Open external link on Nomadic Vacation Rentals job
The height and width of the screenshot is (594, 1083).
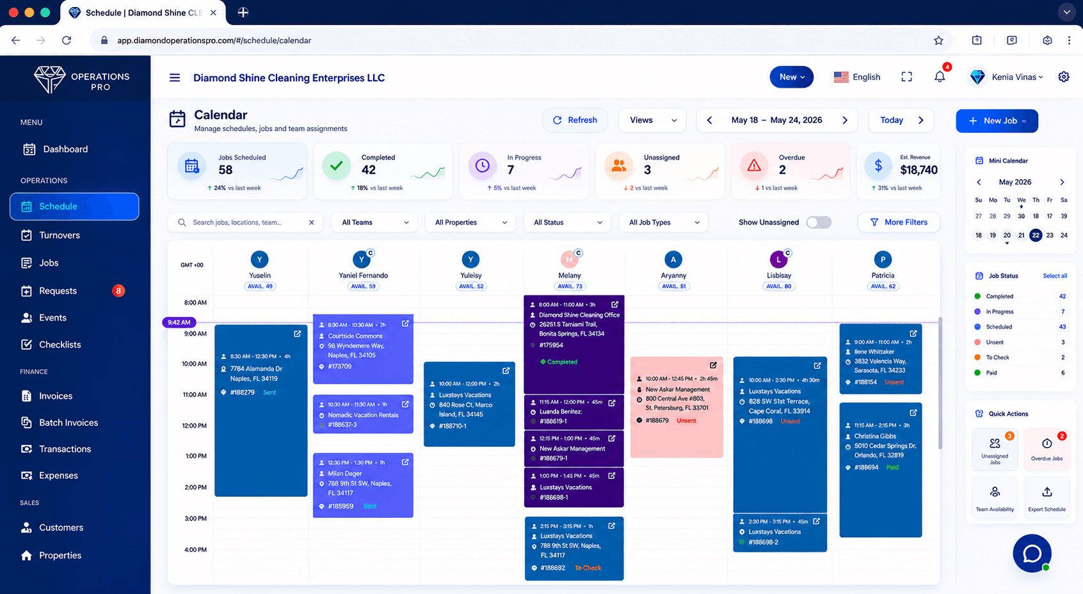tap(405, 404)
